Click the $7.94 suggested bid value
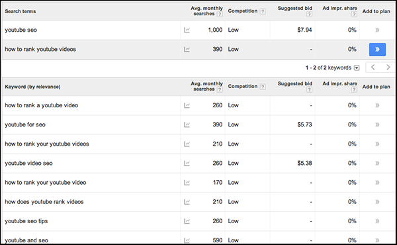Screen dimensions: 397x245 pos(304,30)
